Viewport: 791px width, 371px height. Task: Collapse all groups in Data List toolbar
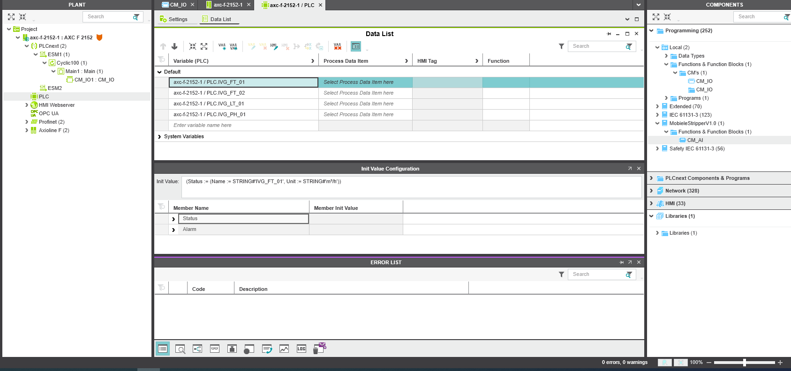[193, 46]
